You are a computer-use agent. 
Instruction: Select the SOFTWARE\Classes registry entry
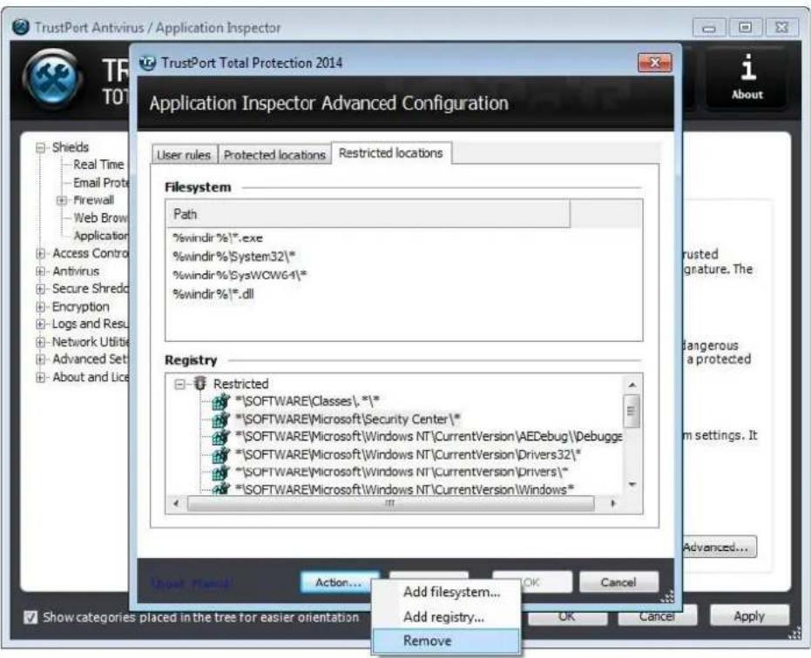tap(308, 401)
